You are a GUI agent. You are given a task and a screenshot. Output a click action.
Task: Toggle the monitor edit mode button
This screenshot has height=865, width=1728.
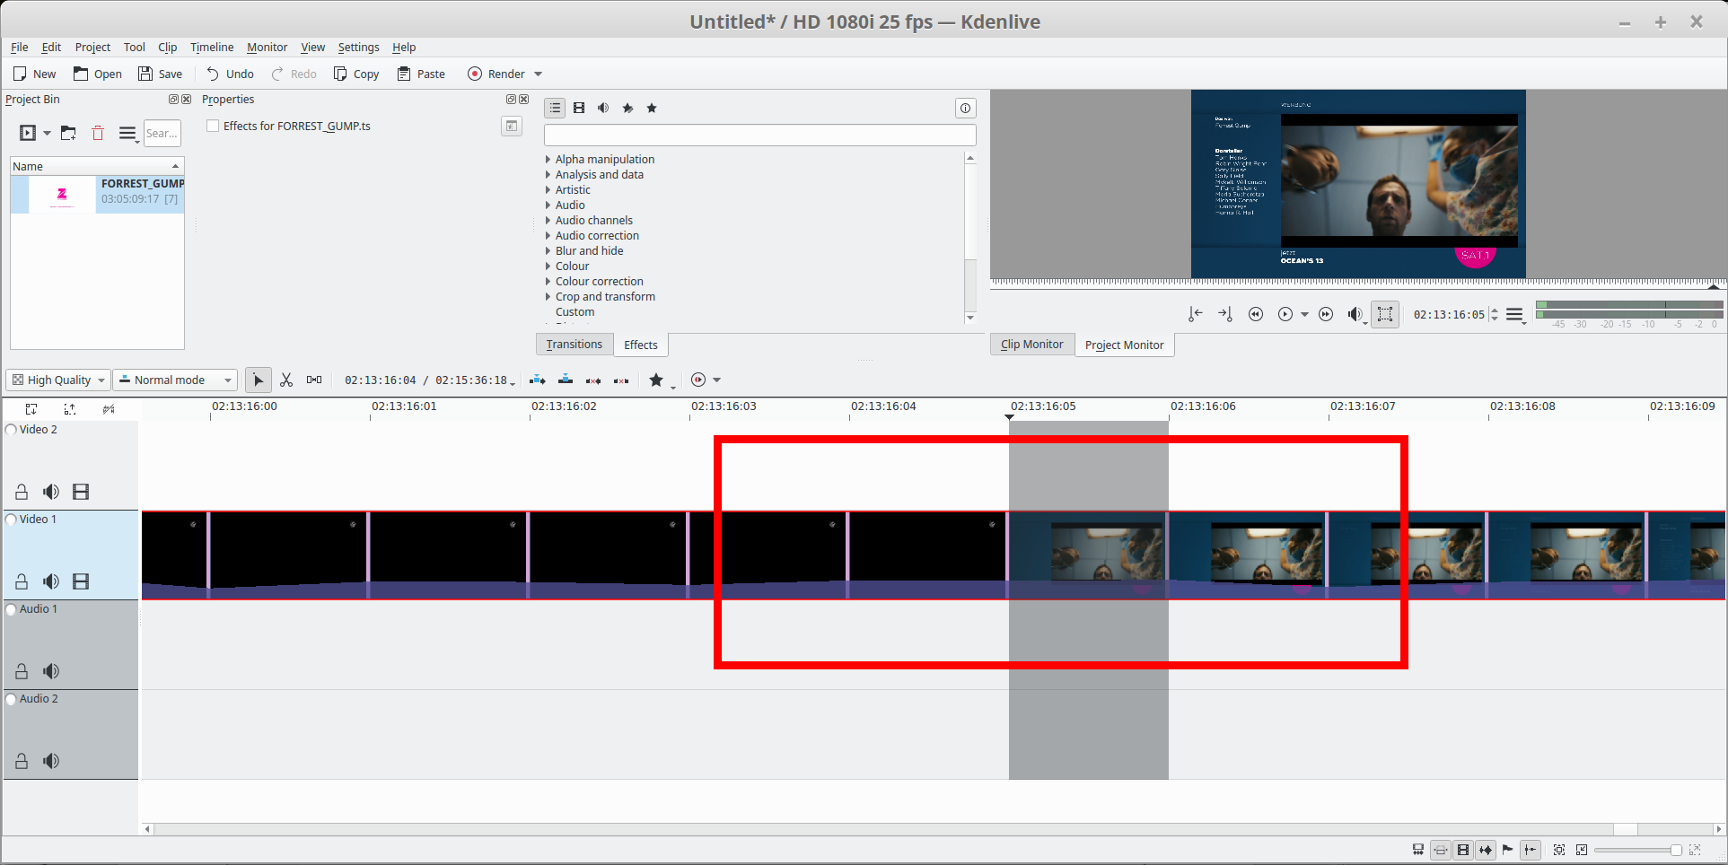click(x=1385, y=314)
